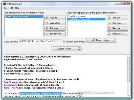The image size is (134, 100).
Task: Click red X icon on suspicious files Remove all
Action: [47, 34]
